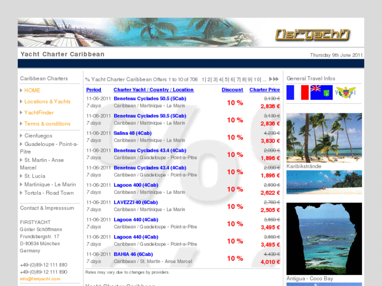Open the wide sandy beach photo under Karibikstrände
382x286 pixels.
(x=324, y=182)
